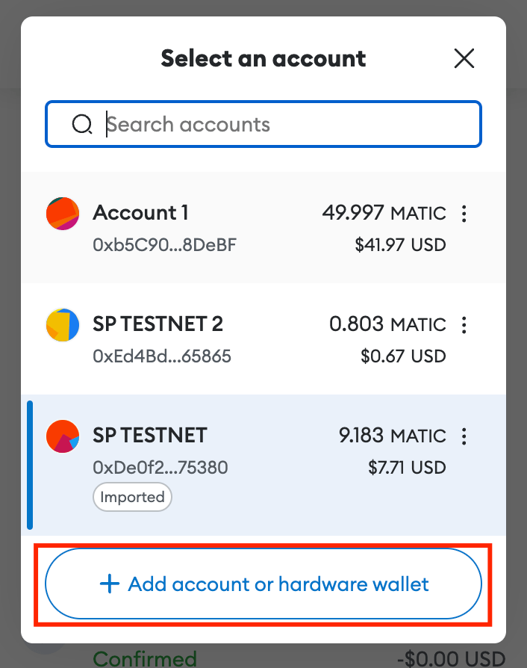Open SP TESTNET 2 options menu
This screenshot has height=668, width=527.
464,325
